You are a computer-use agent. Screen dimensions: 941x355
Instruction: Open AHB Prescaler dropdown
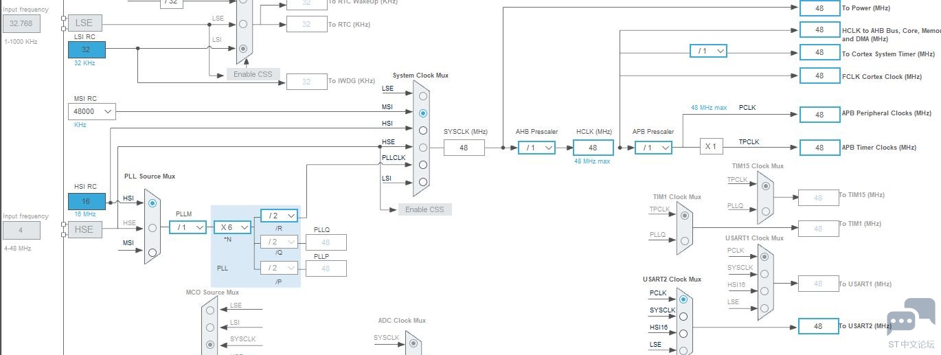pos(536,147)
